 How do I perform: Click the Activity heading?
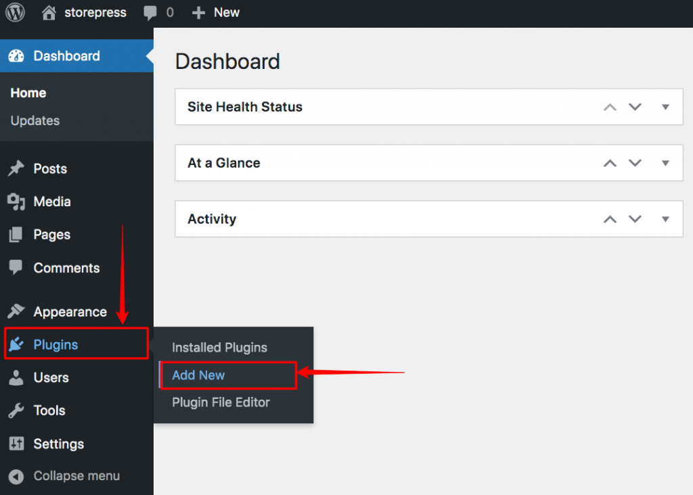[x=212, y=219]
